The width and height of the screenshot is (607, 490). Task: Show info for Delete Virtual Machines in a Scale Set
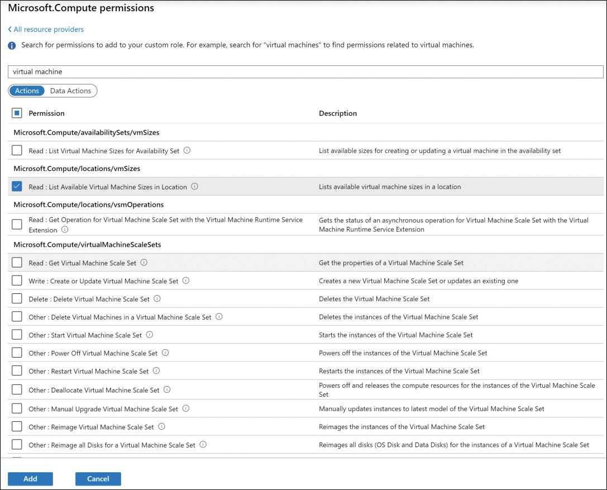pos(219,316)
